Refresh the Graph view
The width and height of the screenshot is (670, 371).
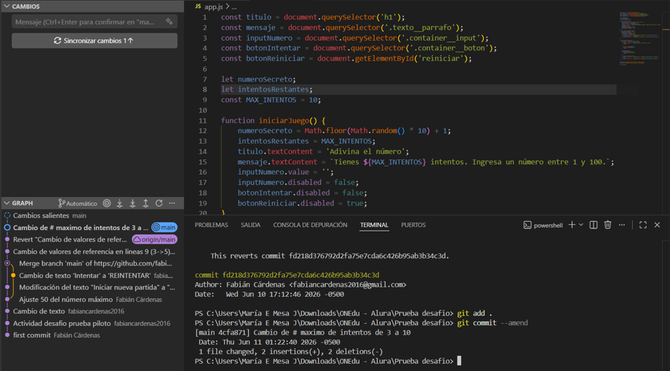pyautogui.click(x=159, y=204)
